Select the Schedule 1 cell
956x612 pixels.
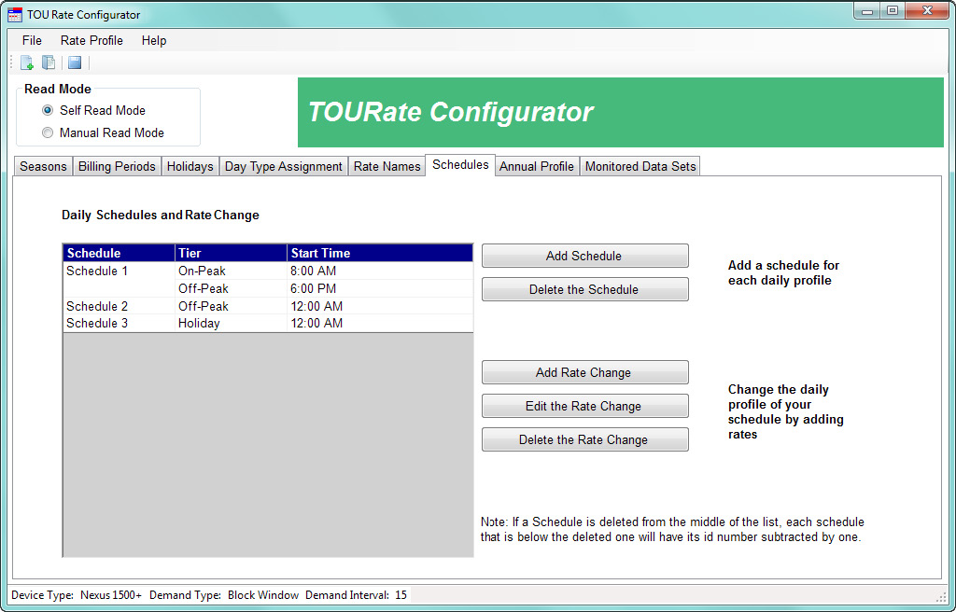click(x=119, y=271)
